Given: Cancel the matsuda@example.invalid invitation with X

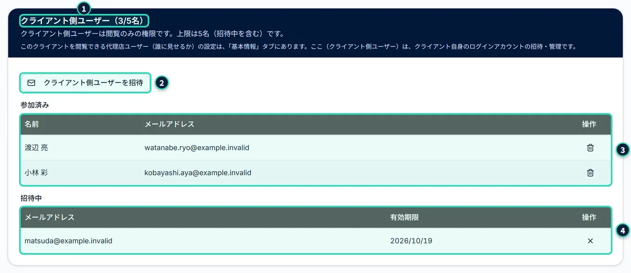Looking at the screenshot, I should [590, 241].
